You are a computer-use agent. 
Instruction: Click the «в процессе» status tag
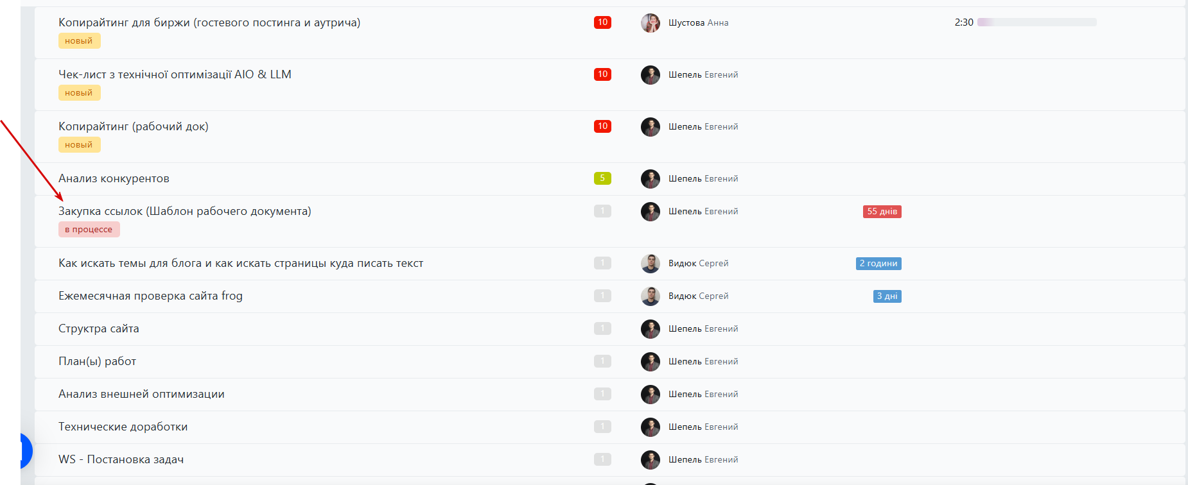coord(89,230)
